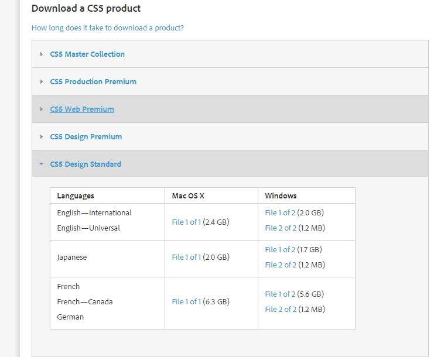Open the CS5 Production Premium section title
The height and width of the screenshot is (357, 434).
tap(93, 81)
